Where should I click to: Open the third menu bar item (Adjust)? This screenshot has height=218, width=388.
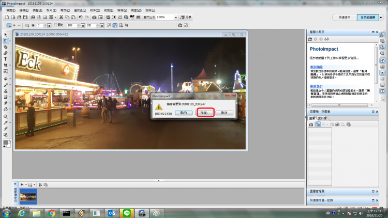pyautogui.click(x=37, y=10)
